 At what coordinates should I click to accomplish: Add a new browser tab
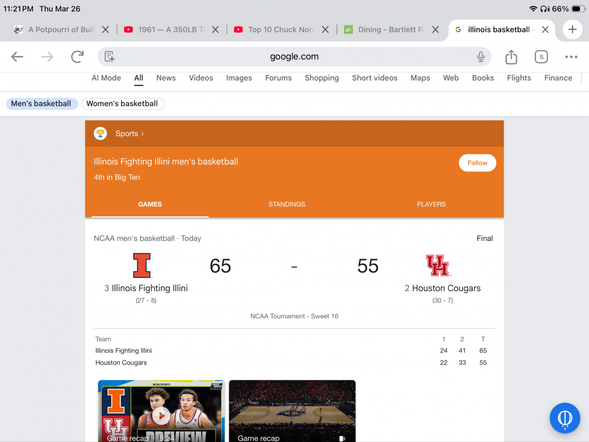point(572,29)
